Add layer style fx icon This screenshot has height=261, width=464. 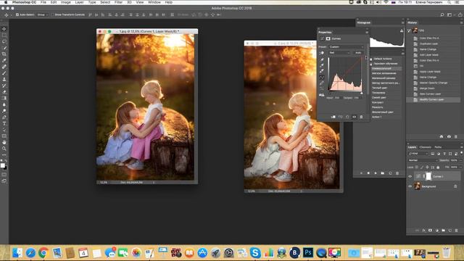click(423, 231)
